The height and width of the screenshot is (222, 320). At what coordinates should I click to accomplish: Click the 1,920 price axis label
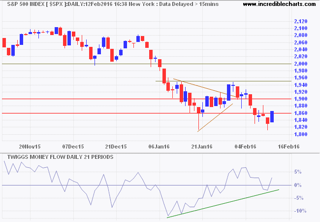tap(301, 92)
